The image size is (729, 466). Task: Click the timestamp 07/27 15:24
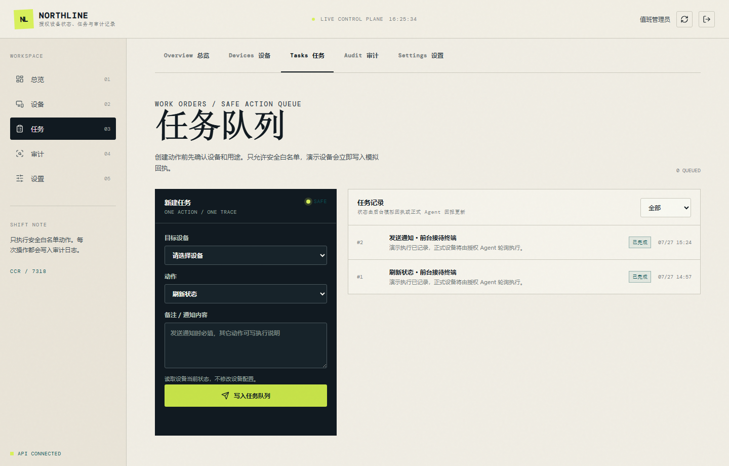675,243
